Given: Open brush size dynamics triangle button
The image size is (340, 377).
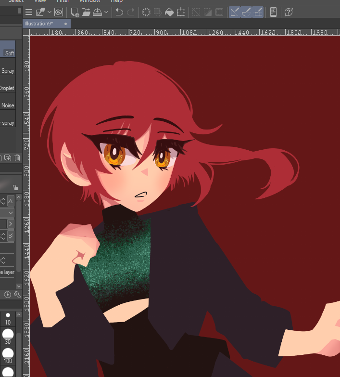Looking at the screenshot, I should coord(11,201).
